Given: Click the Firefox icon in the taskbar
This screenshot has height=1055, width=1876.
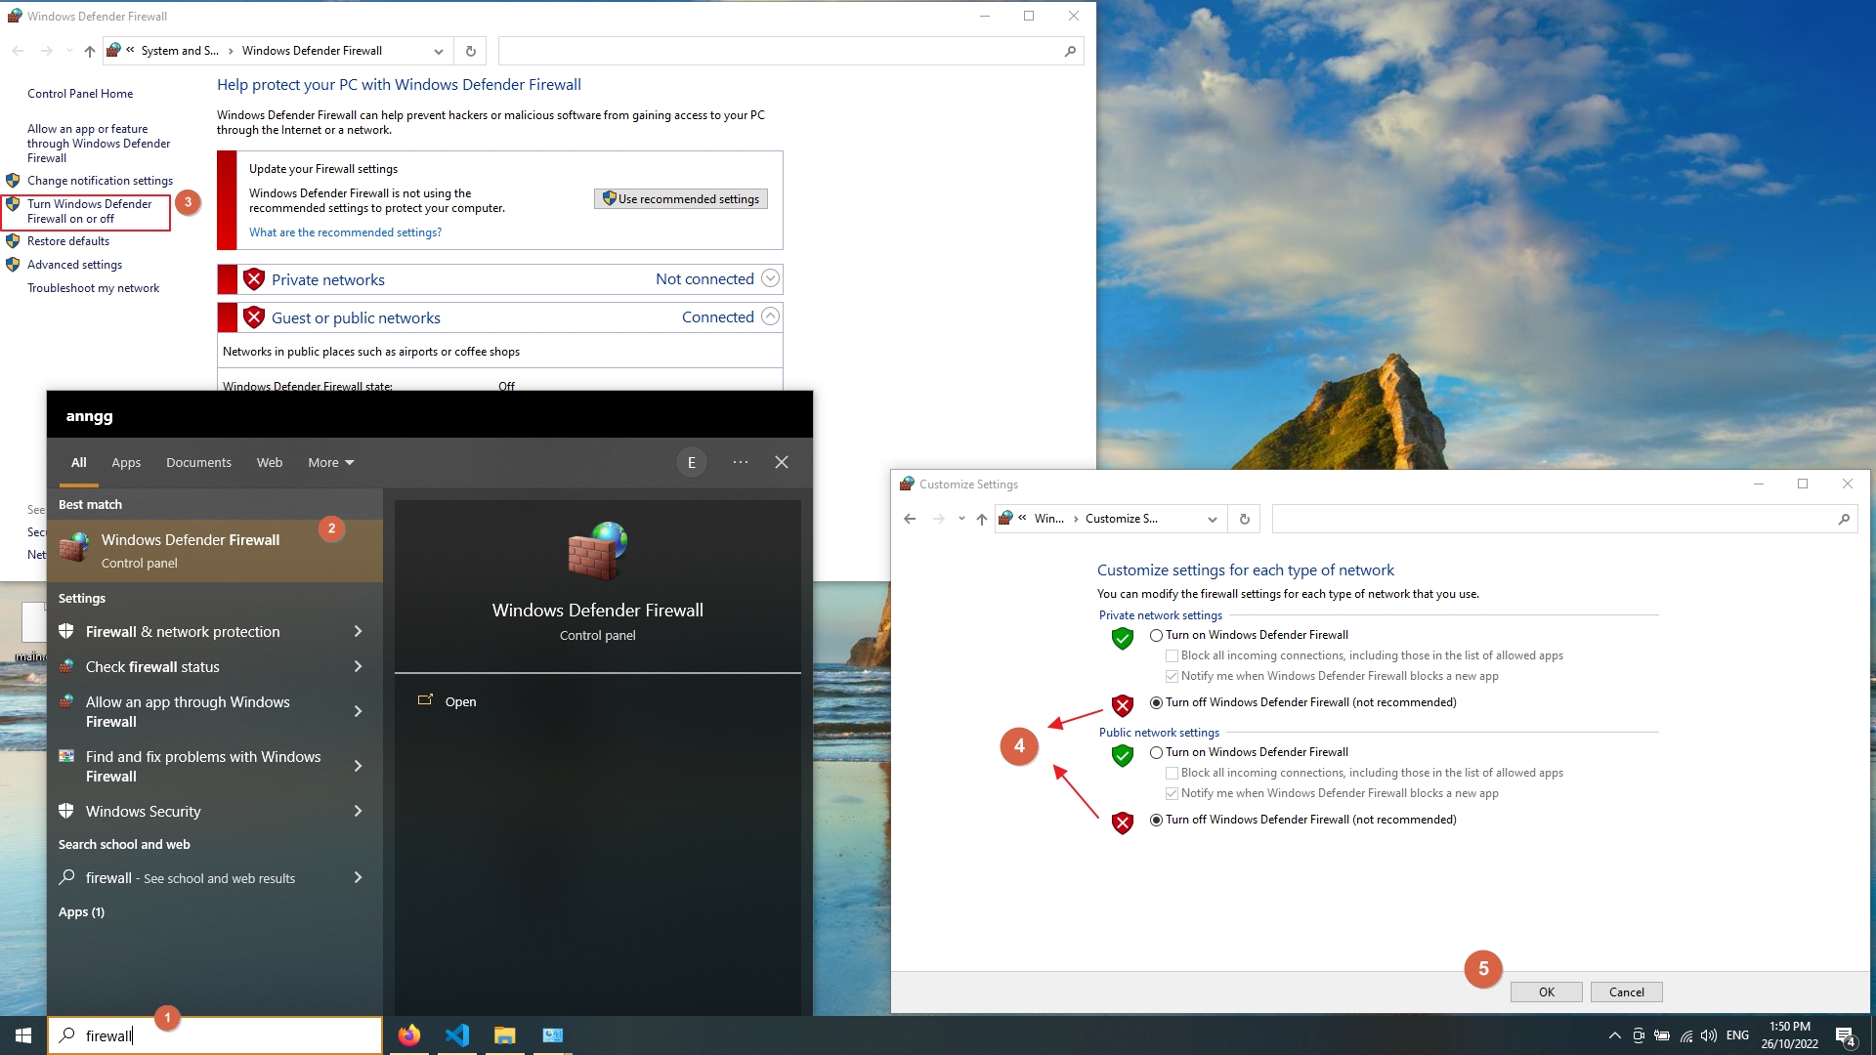Looking at the screenshot, I should click(x=409, y=1035).
